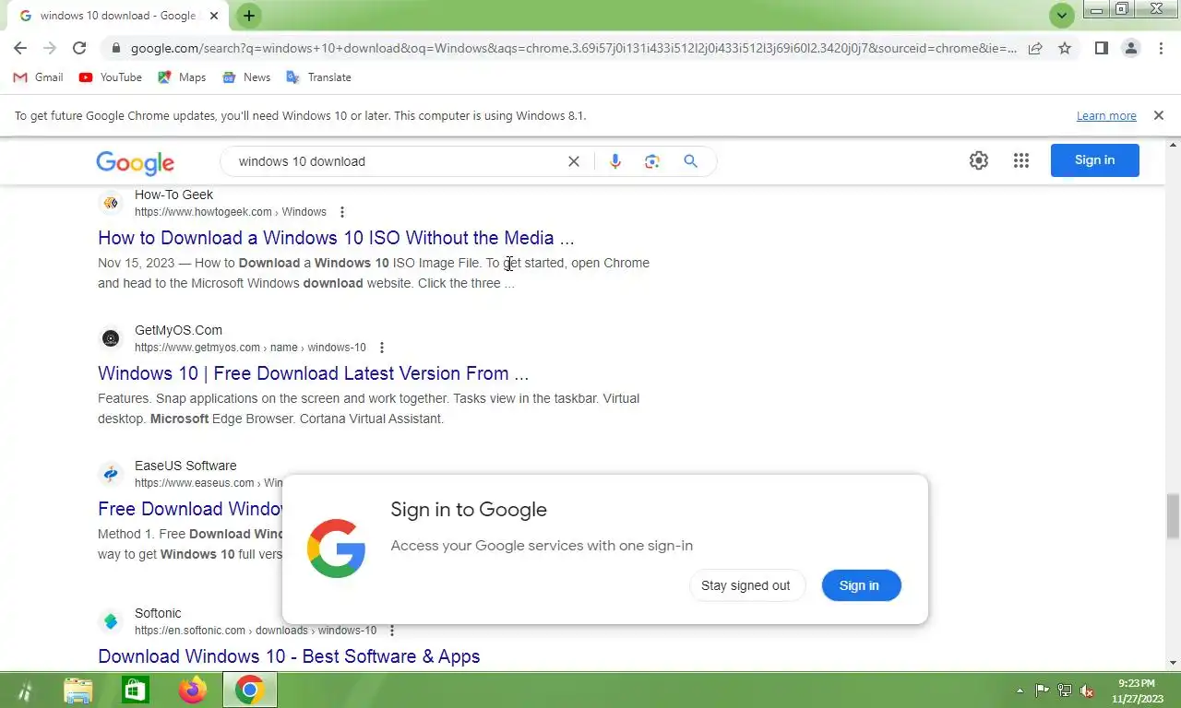Click the How-To Geek favicon

pos(111,203)
